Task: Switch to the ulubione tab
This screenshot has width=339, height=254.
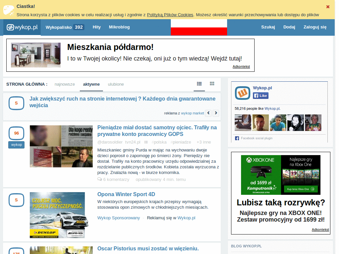Action: [116, 84]
